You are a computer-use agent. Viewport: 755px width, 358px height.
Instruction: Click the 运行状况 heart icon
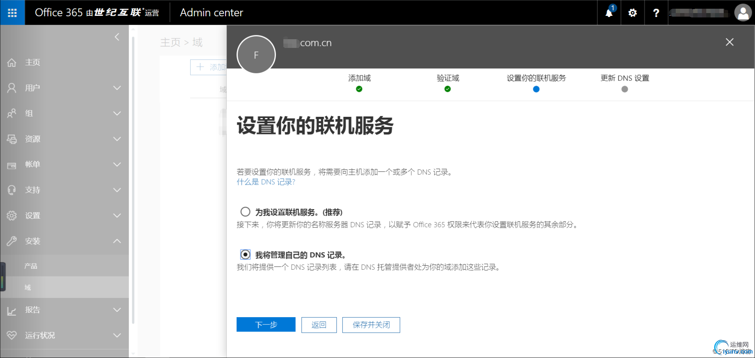tap(12, 335)
